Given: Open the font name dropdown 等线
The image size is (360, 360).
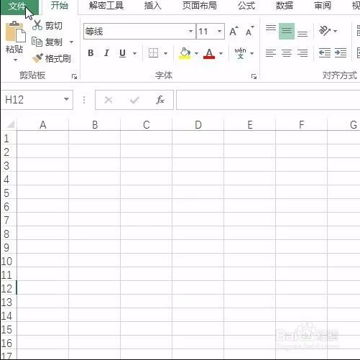Looking at the screenshot, I should 190,31.
